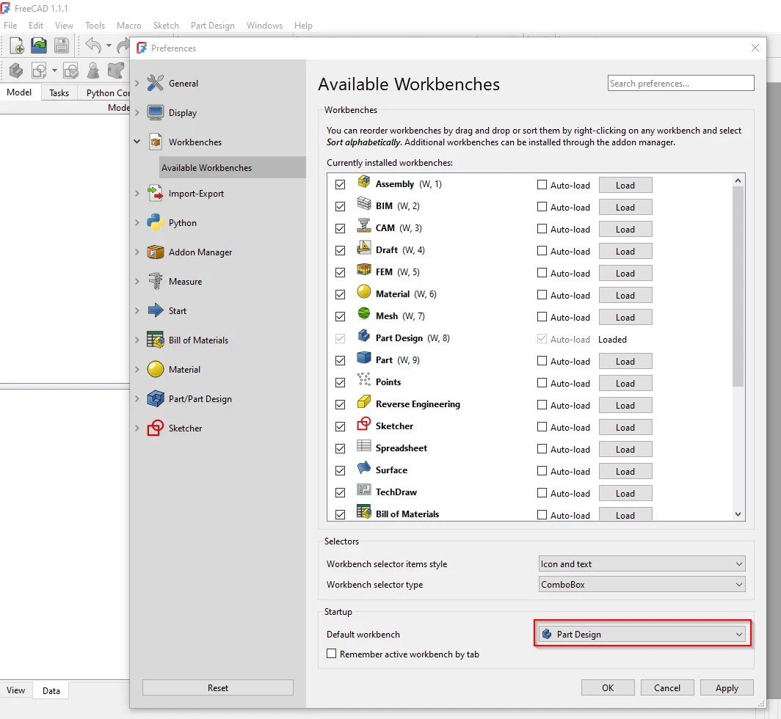Click the TechDraw workbench icon
Viewport: 781px width, 719px height.
pos(364,490)
